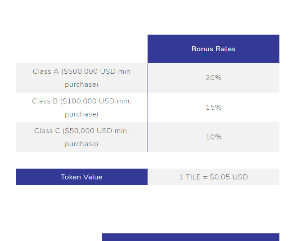Click the Token Value header cell
292x241 pixels.
pos(81,177)
